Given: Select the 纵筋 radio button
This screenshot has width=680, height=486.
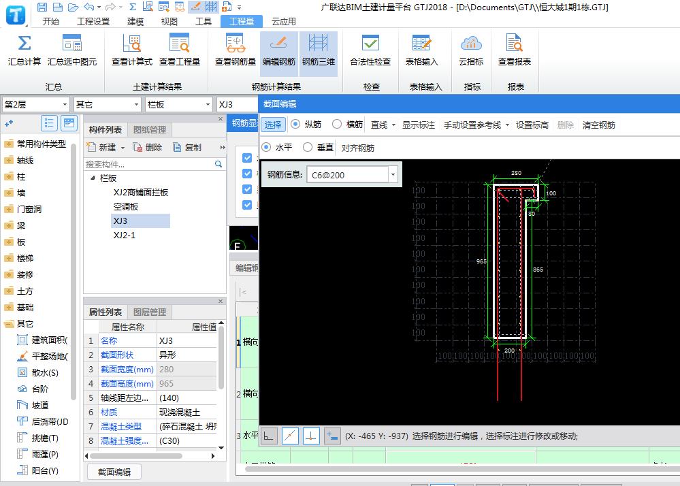Looking at the screenshot, I should pyautogui.click(x=295, y=124).
